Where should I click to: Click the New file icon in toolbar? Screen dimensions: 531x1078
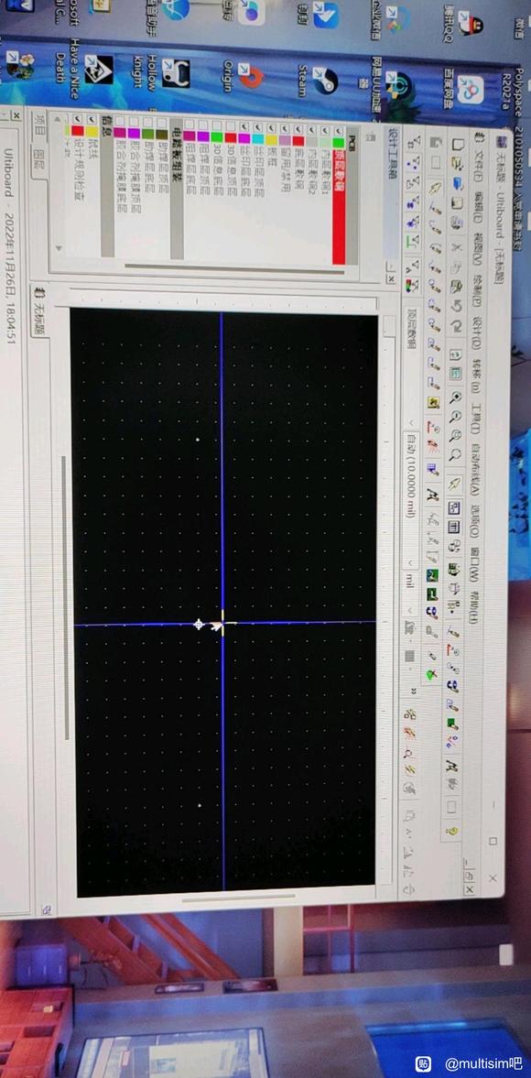tap(458, 145)
